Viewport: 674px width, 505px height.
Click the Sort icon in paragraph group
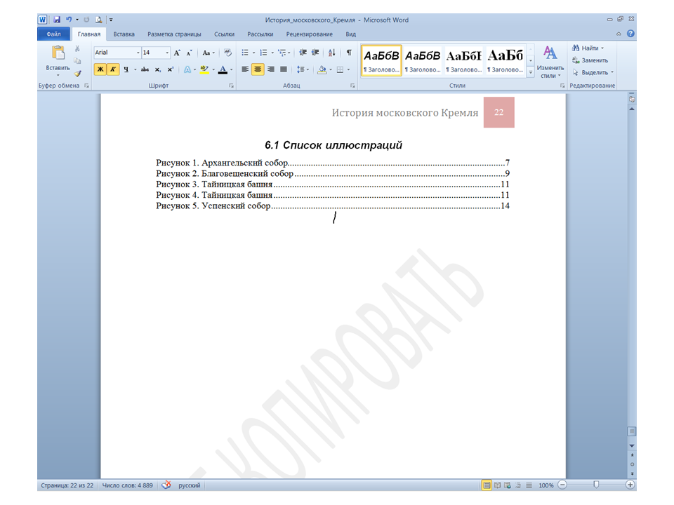(331, 53)
